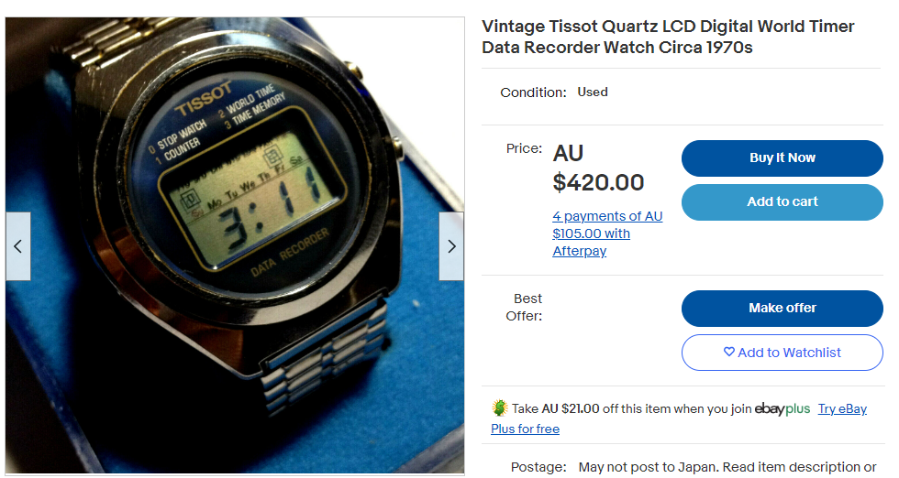Click the Best Offer label

[524, 308]
